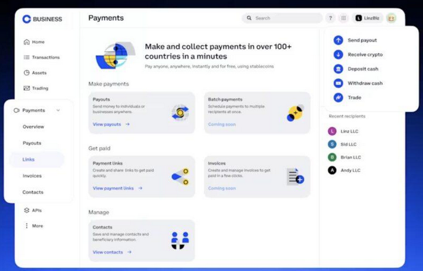Follow the View payment links link
This screenshot has height=271, width=423.
click(117, 188)
